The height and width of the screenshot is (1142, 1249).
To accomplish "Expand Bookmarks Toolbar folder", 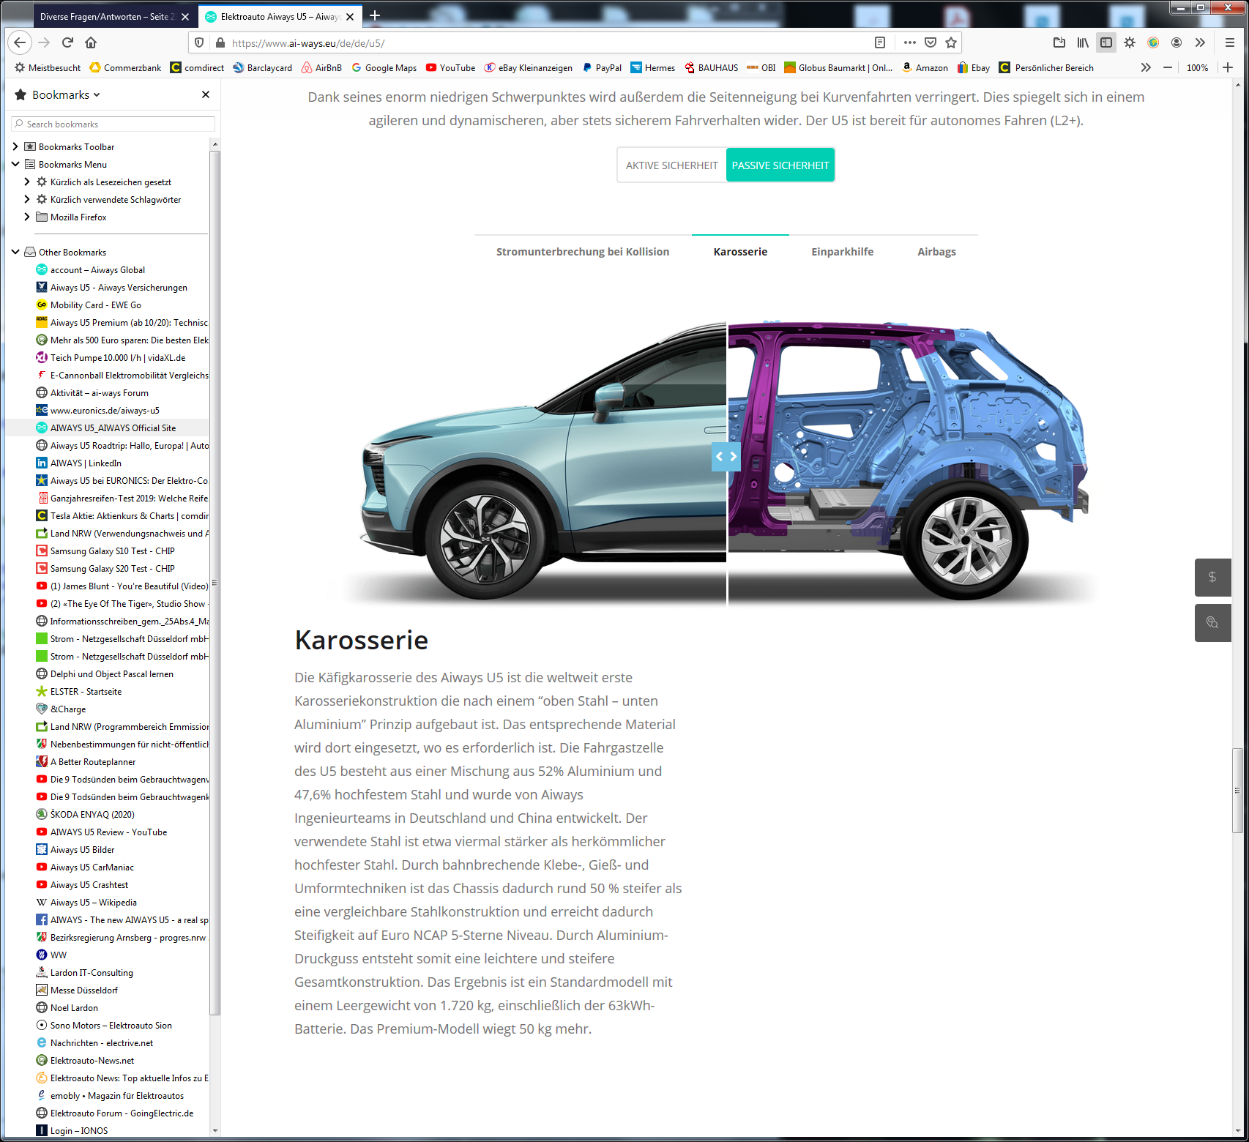I will [x=15, y=146].
